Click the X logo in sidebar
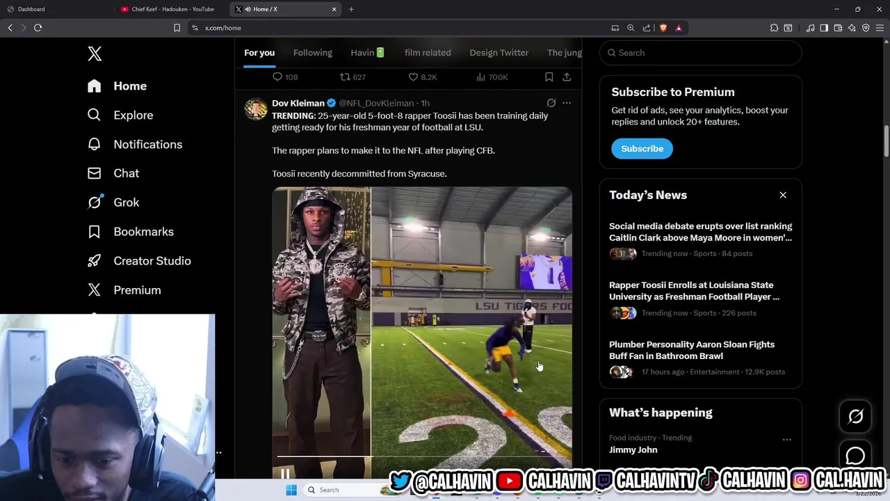The image size is (890, 501). click(95, 54)
